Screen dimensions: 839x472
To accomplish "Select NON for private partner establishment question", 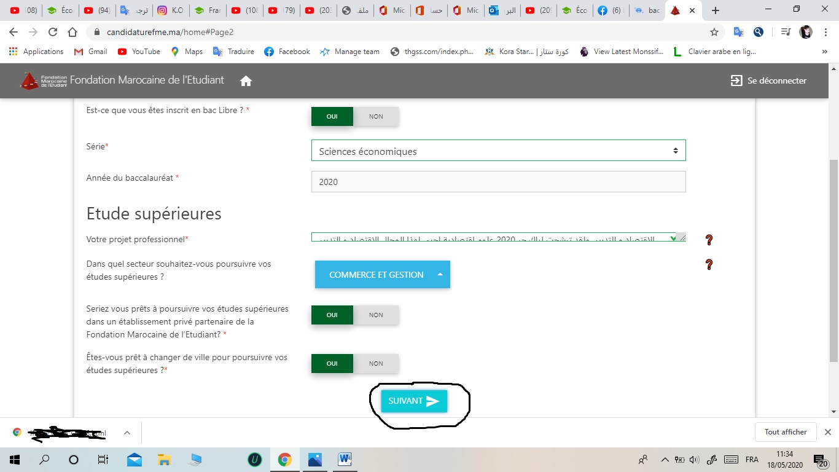I will click(376, 315).
